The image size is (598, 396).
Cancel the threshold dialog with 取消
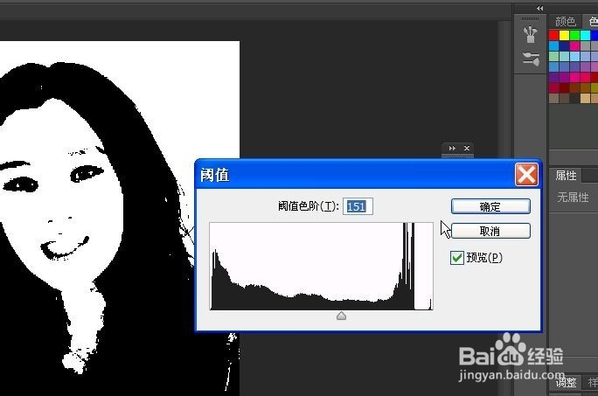click(x=490, y=231)
